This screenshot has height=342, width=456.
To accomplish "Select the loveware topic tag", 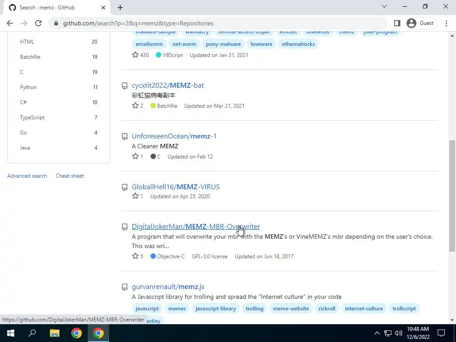I will tap(261, 44).
